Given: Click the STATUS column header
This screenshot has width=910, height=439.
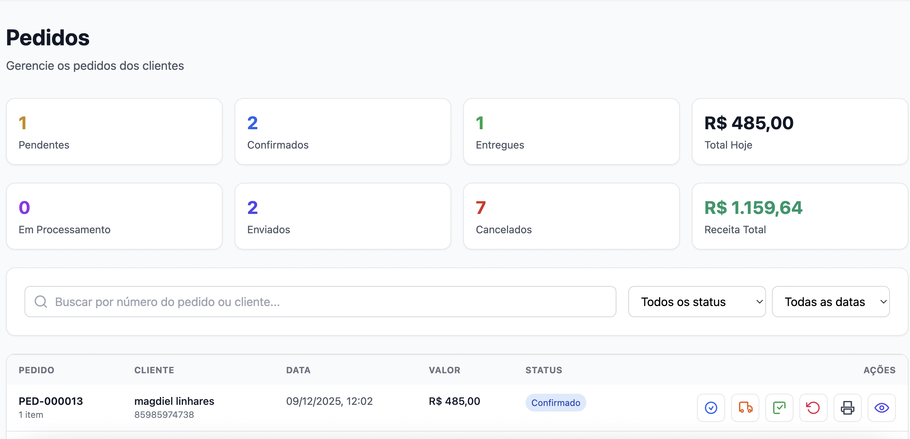Looking at the screenshot, I should 544,370.
